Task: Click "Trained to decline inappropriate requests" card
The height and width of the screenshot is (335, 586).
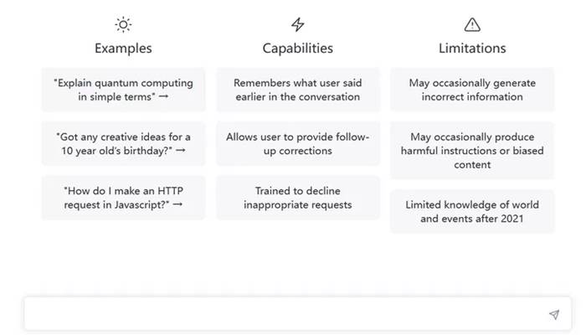Action: coord(298,198)
